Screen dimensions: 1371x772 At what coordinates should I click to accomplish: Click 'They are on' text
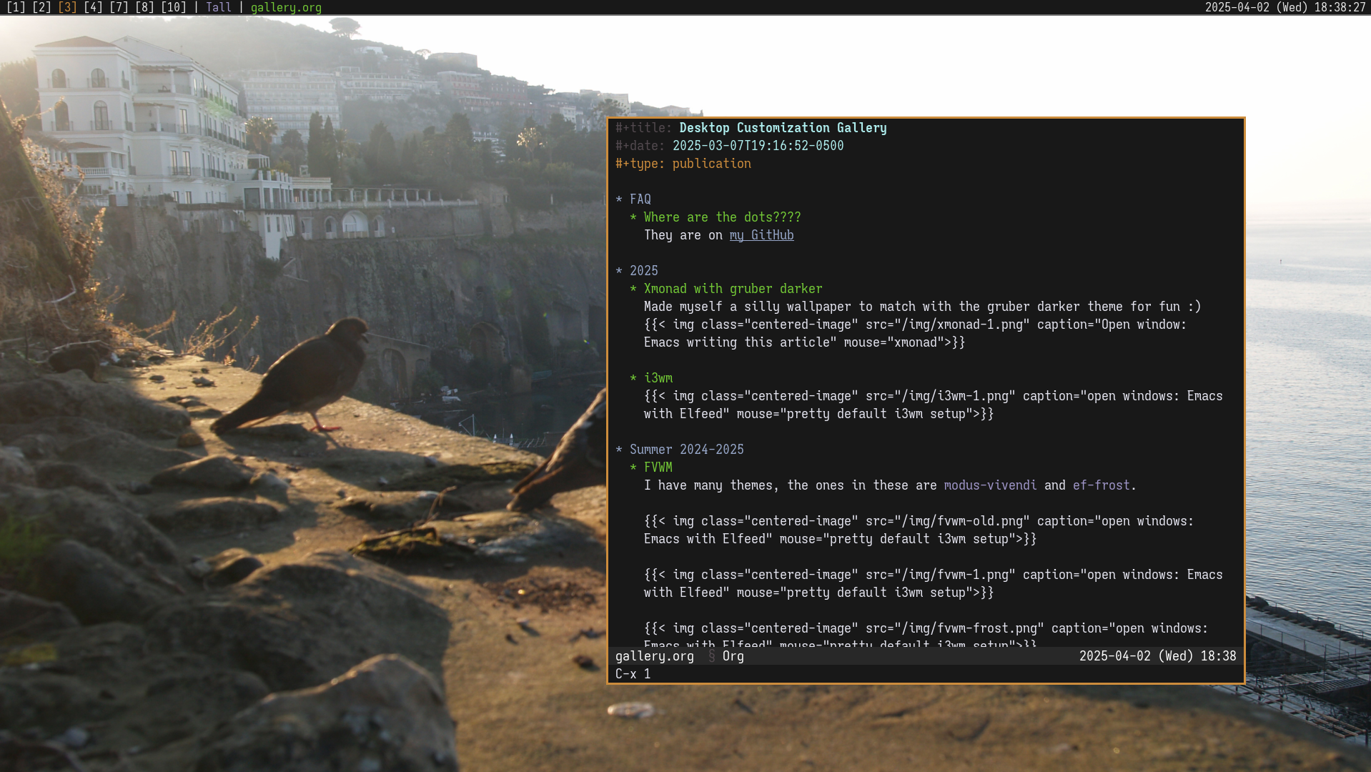pos(683,235)
